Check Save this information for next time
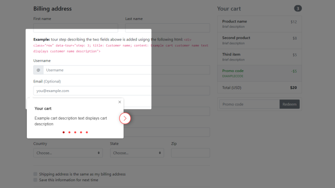Image resolution: width=335 pixels, height=188 pixels. (x=35, y=180)
